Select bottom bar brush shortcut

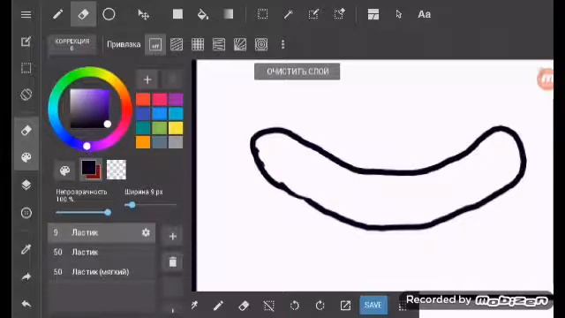pos(218,306)
